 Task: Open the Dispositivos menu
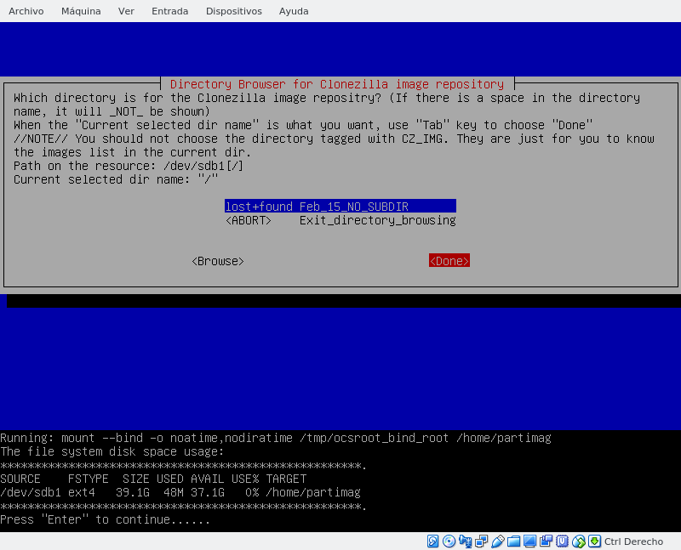coord(233,11)
